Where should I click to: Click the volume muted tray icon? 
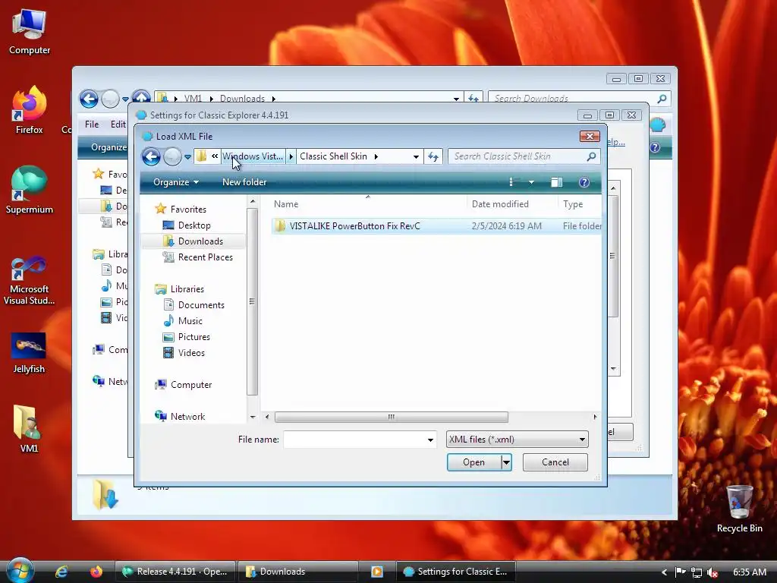(713, 572)
